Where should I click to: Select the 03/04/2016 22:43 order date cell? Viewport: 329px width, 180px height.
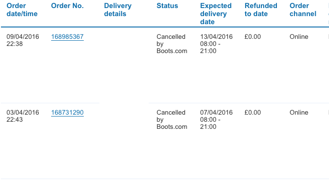[23, 116]
